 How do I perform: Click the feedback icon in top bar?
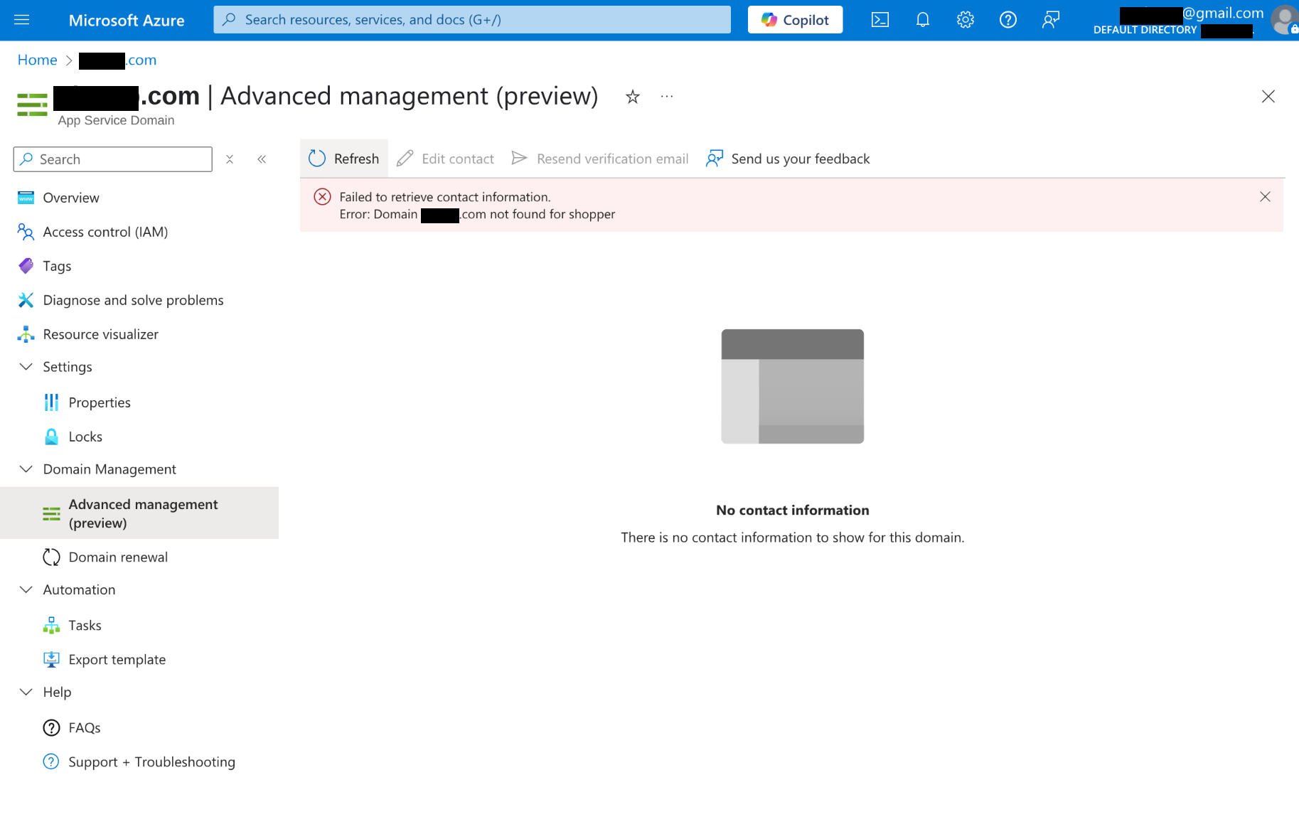(x=1051, y=20)
